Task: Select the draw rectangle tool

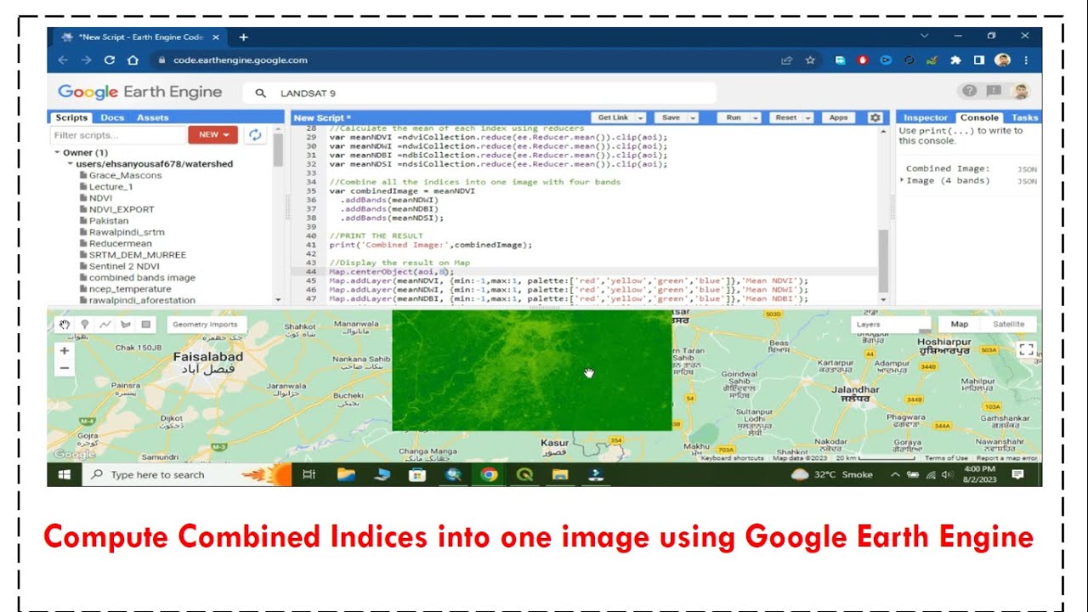Action: click(x=146, y=324)
